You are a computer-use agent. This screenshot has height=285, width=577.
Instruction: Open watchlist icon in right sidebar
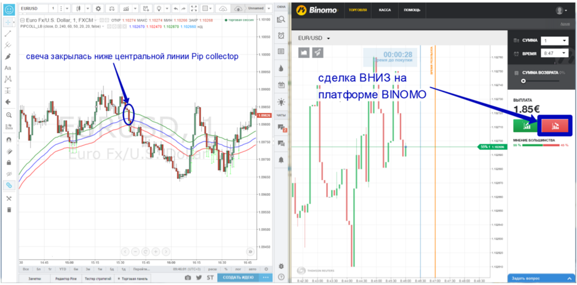281,20
